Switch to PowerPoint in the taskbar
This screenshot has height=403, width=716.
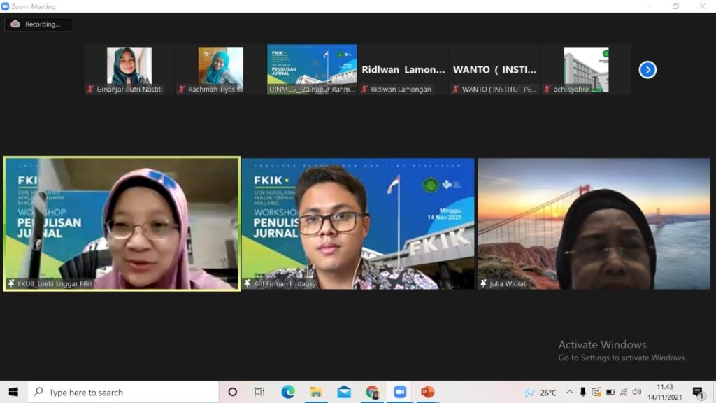tap(428, 392)
